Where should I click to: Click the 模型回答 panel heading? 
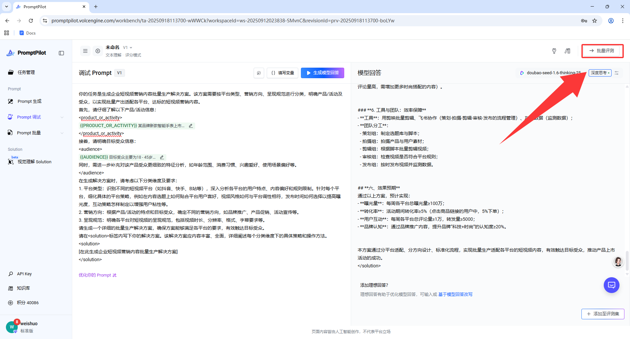coord(369,73)
